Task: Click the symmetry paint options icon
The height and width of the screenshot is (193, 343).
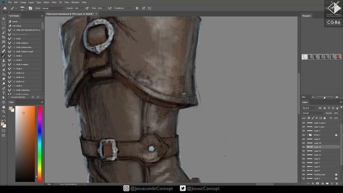Action: (150, 8)
